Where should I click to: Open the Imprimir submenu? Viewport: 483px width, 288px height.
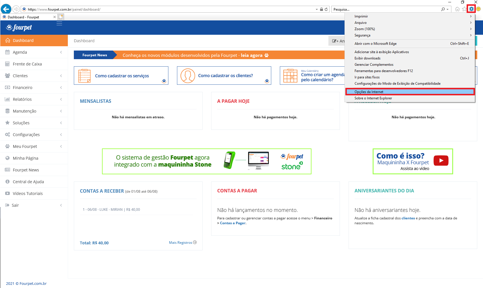click(410, 16)
